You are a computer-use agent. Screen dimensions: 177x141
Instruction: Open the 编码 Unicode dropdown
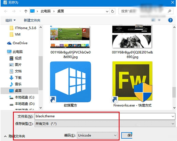pos(115,135)
